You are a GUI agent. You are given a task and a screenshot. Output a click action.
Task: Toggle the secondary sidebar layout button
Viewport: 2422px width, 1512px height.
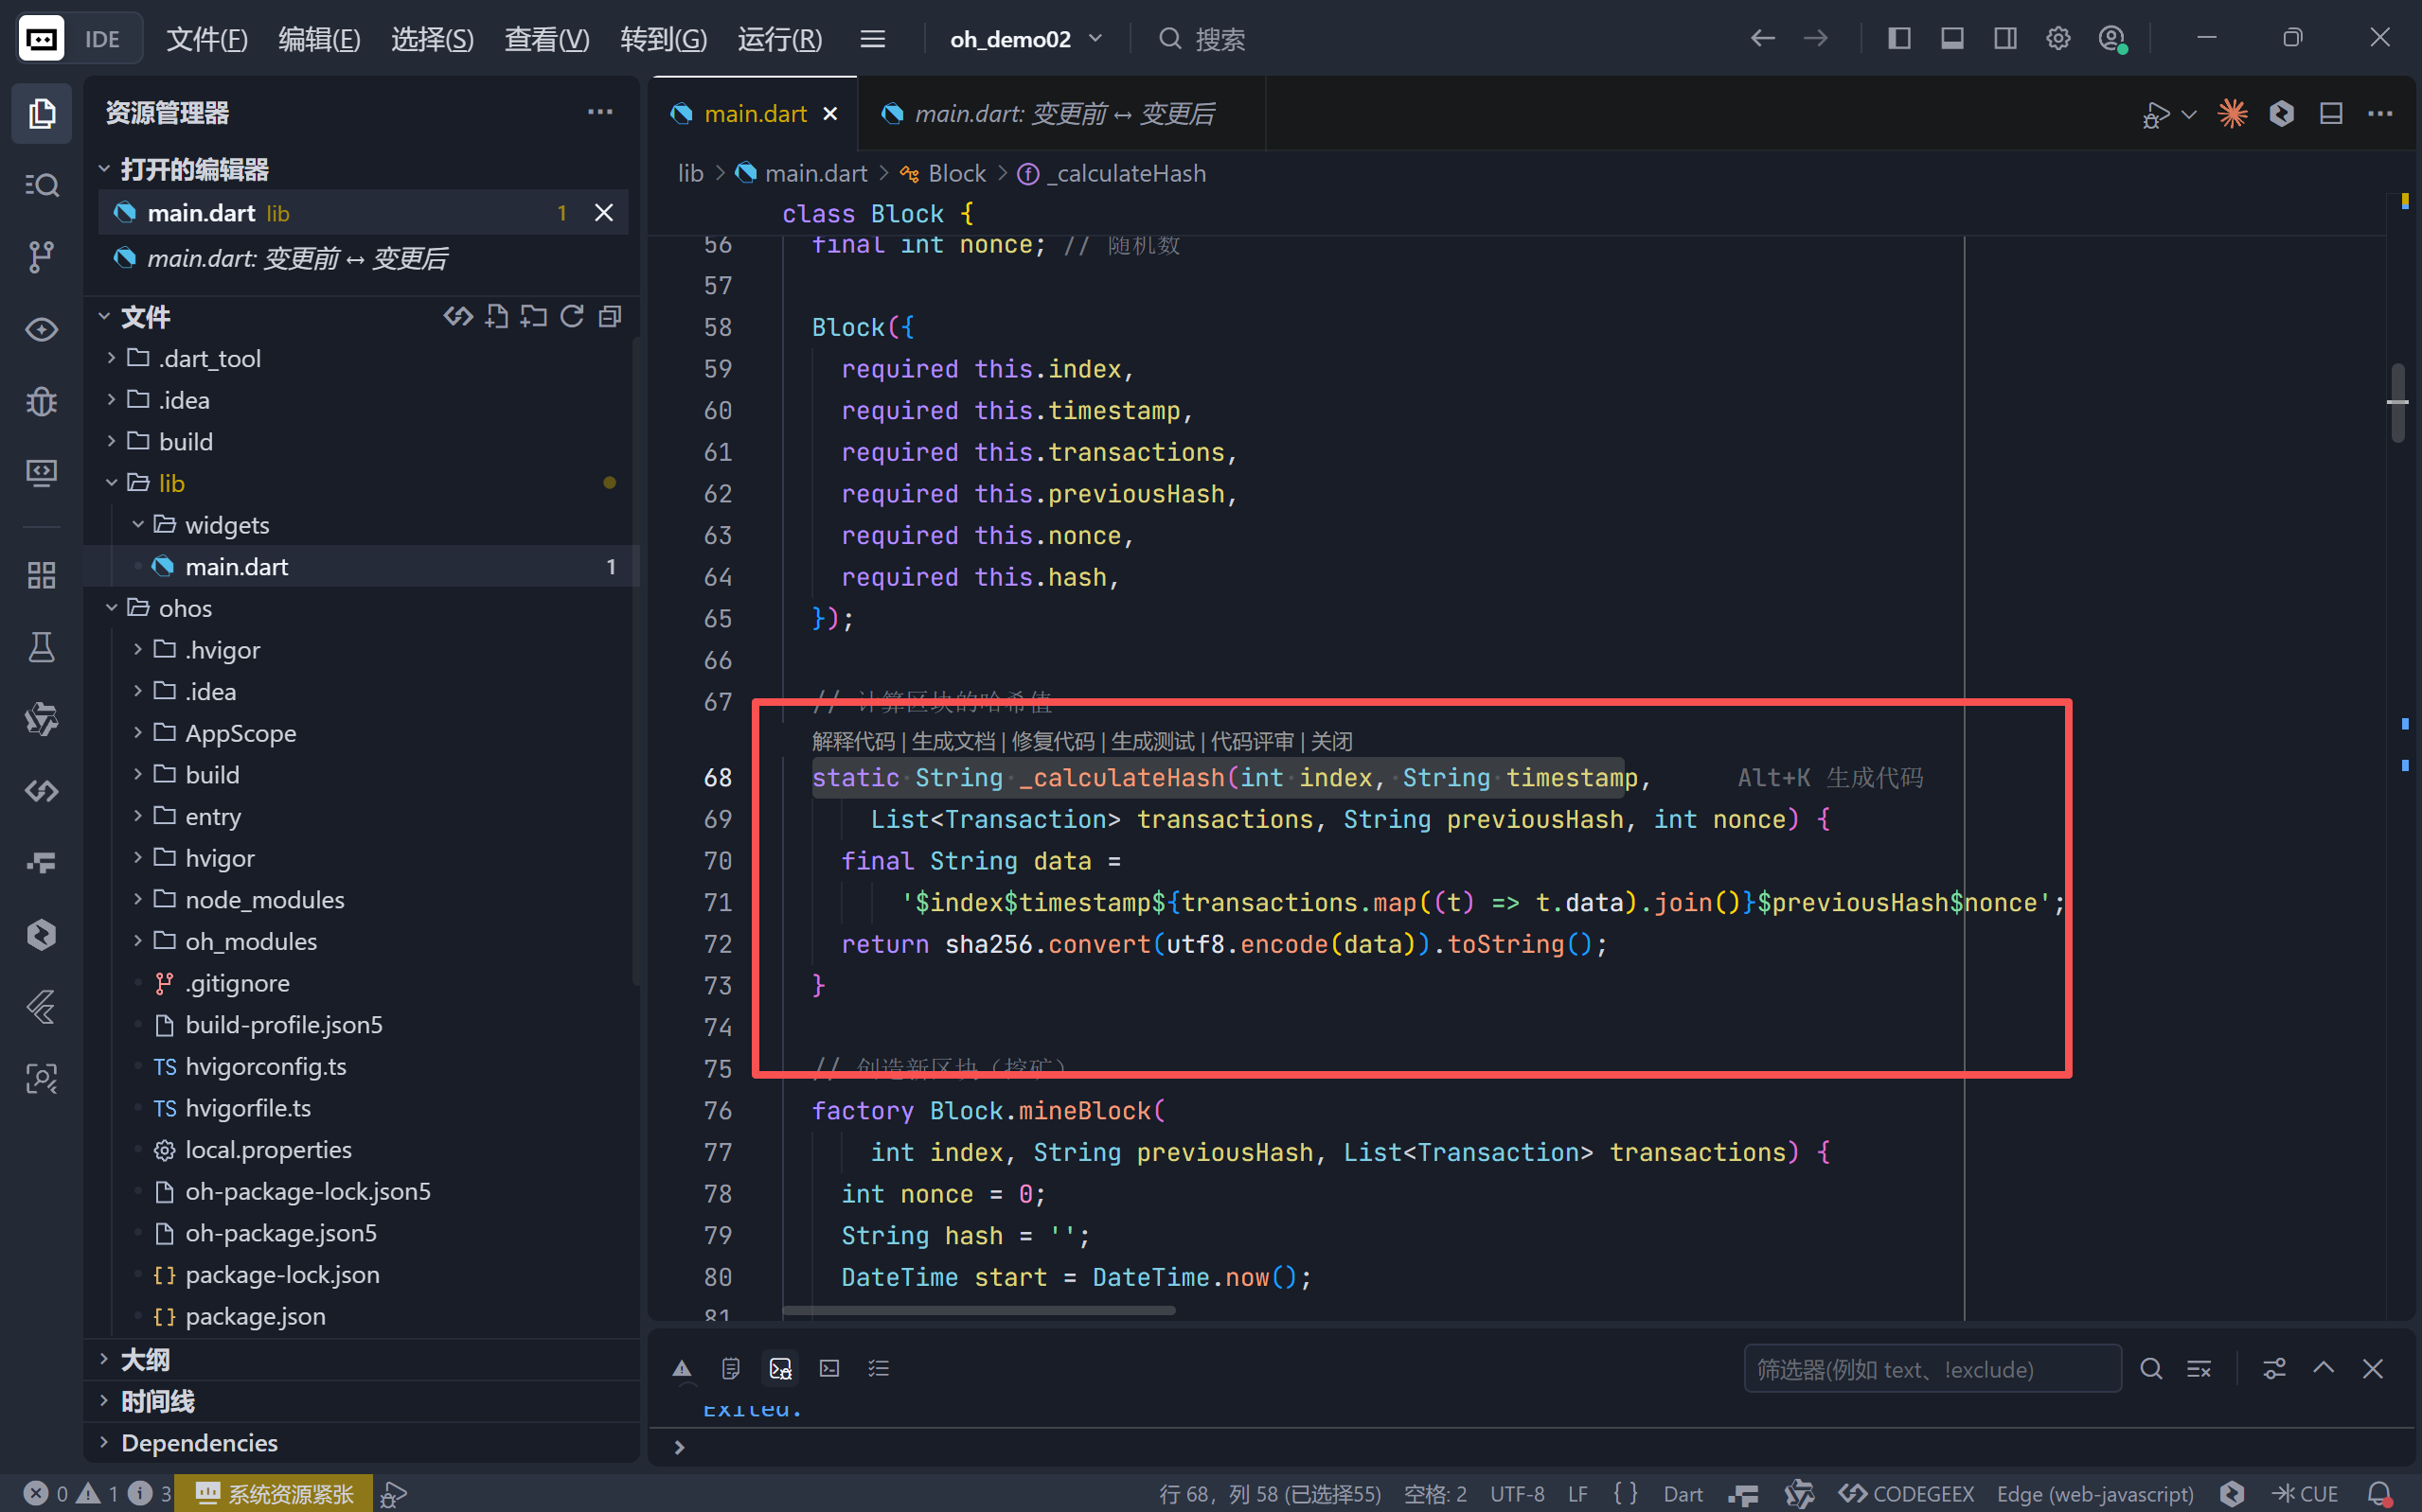[x=2004, y=39]
